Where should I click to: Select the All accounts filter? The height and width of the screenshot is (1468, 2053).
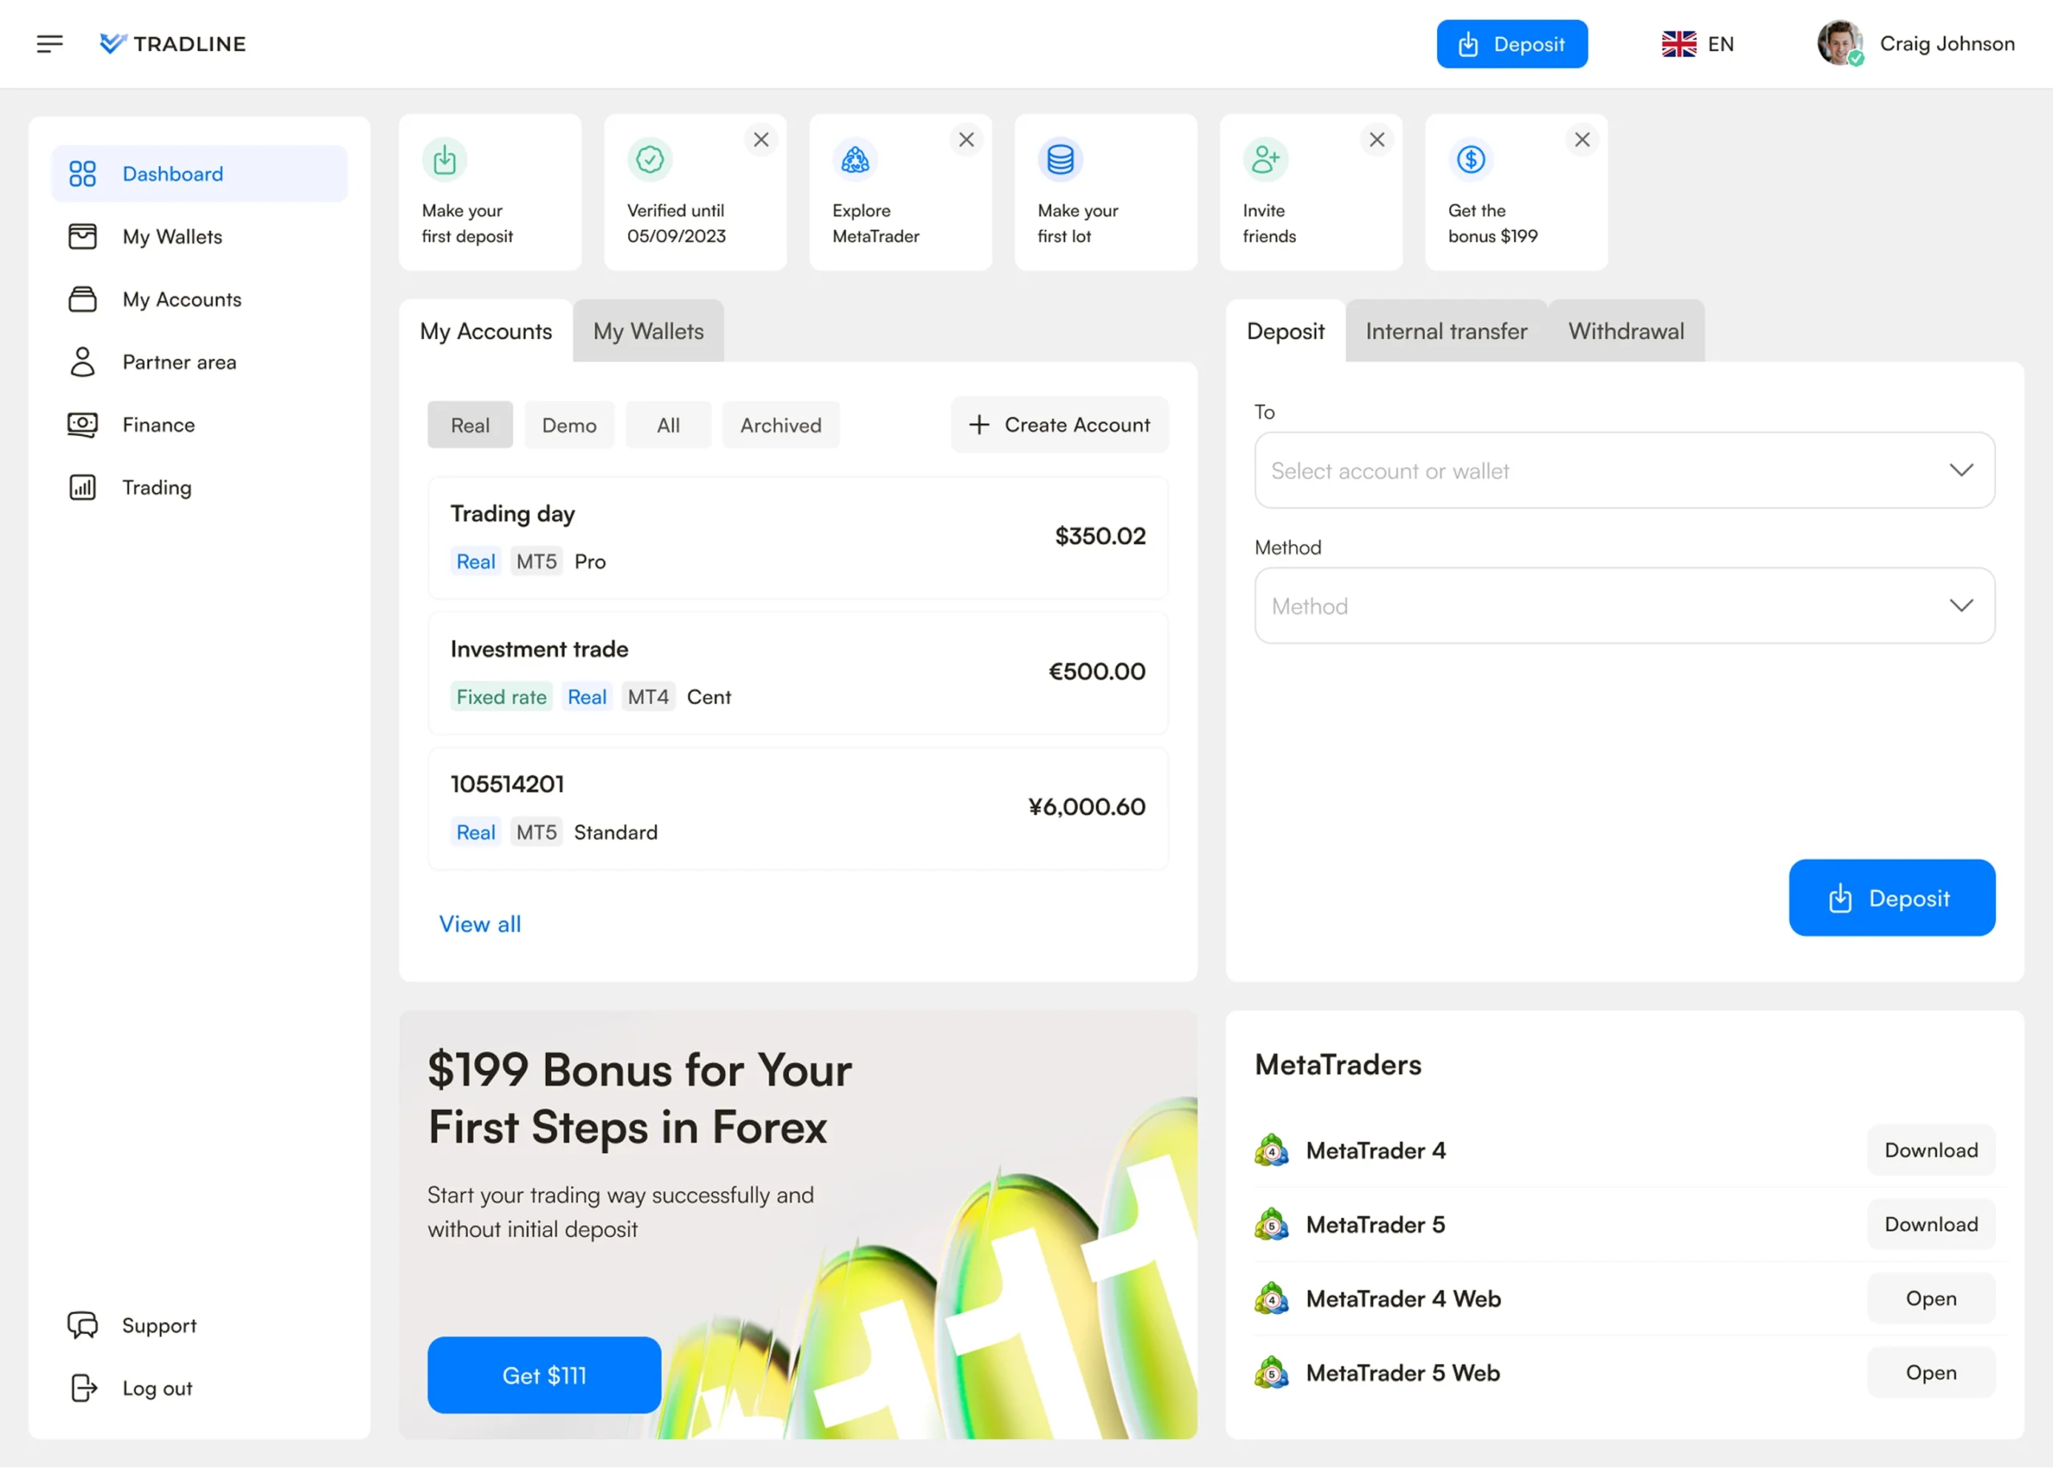668,425
